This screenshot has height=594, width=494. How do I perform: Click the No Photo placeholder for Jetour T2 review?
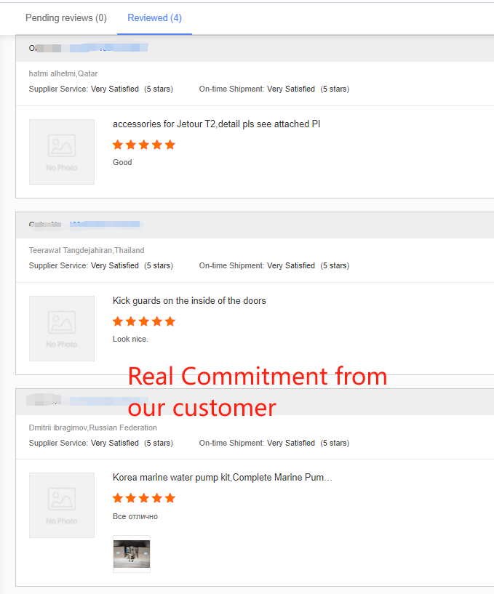tap(62, 151)
